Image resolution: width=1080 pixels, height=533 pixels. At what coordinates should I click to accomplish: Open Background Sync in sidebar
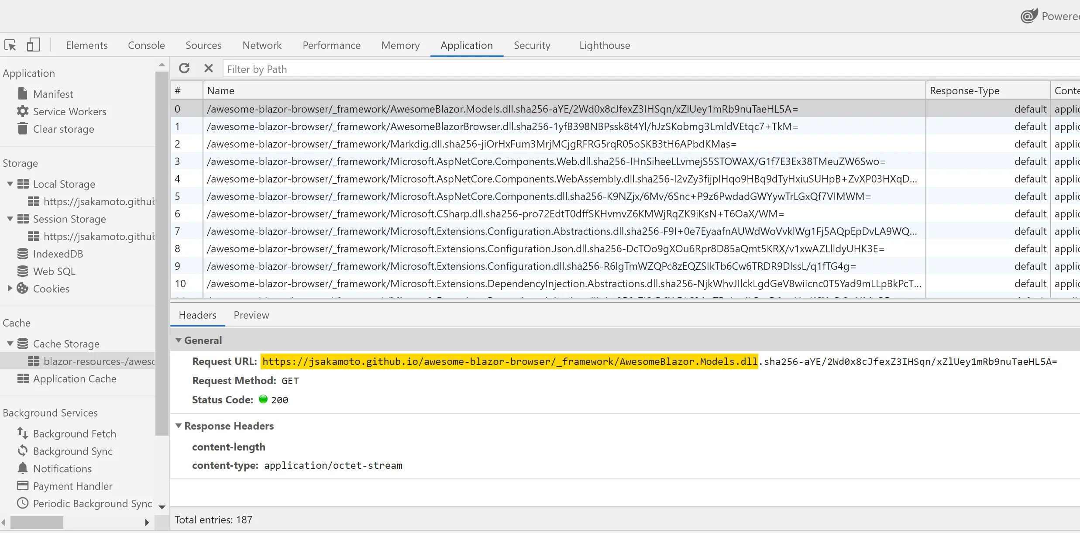pos(72,451)
